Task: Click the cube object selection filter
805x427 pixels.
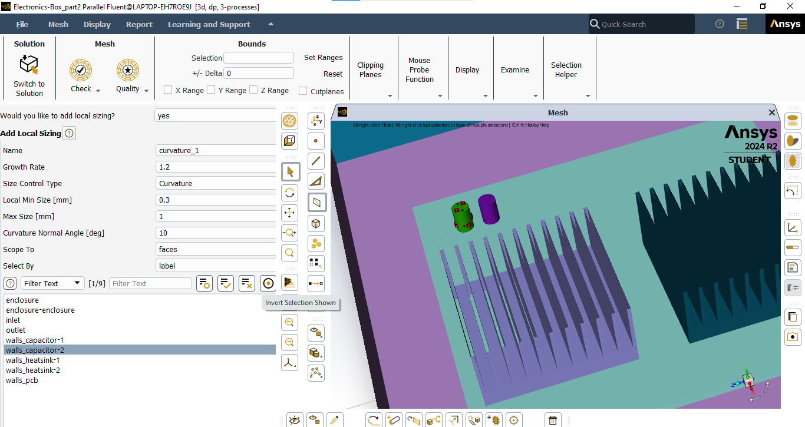Action: click(x=316, y=224)
